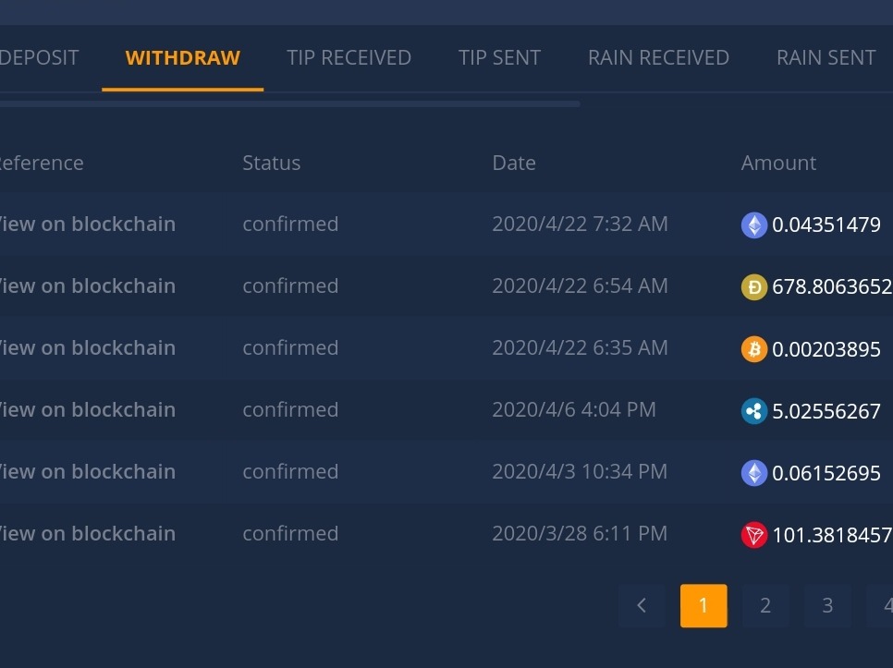893x668 pixels.
Task: Jump to page 3
Action: [x=827, y=605]
